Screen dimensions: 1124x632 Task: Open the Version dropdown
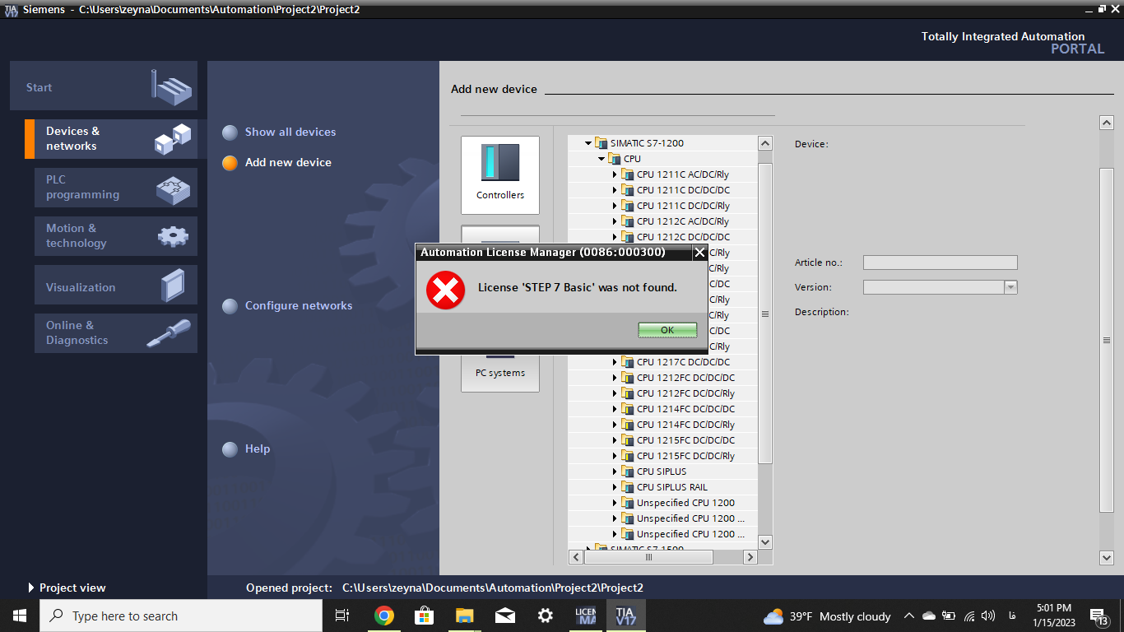[1010, 287]
